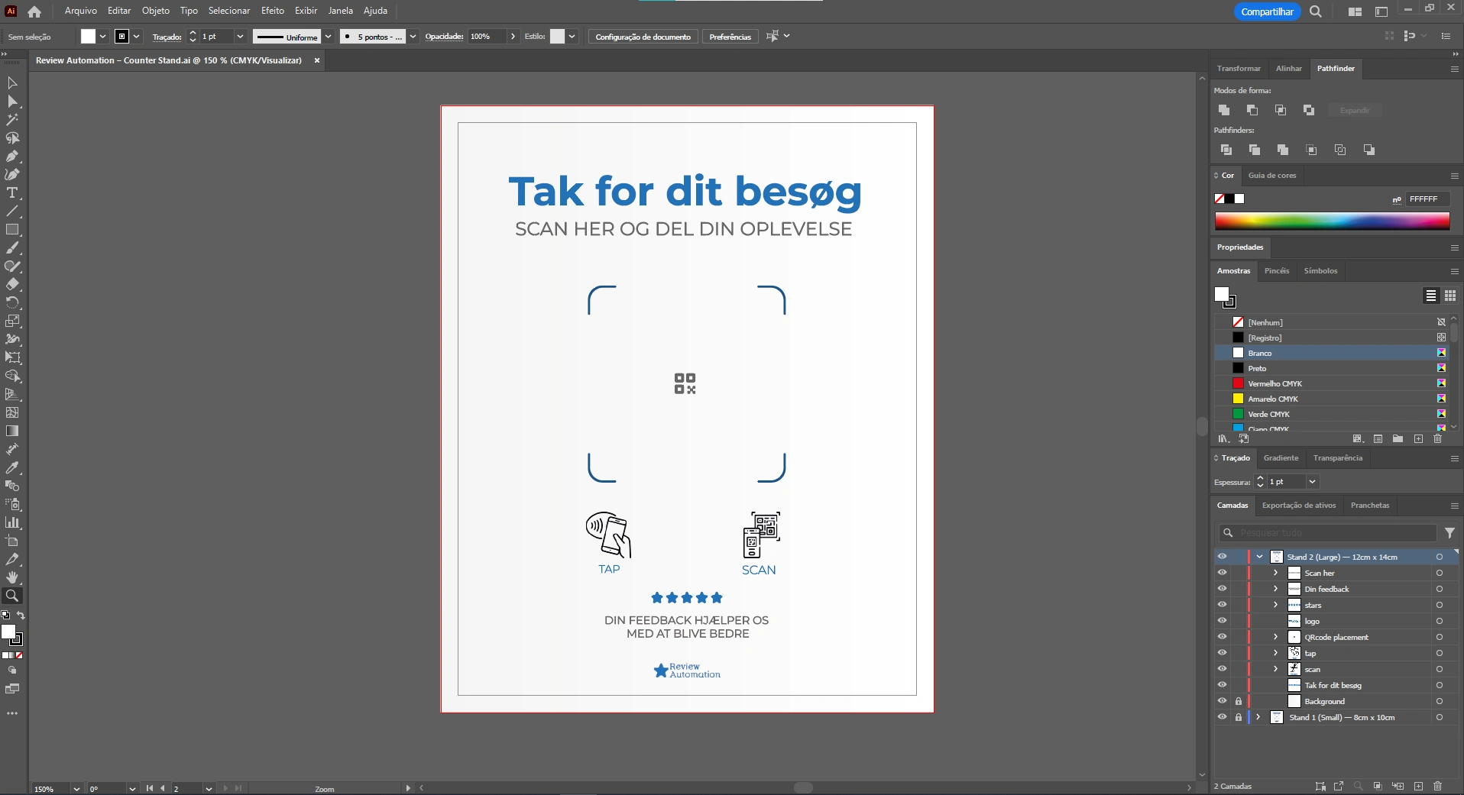This screenshot has width=1464, height=795.
Task: Select the Direct Selection tool
Action: point(12,102)
